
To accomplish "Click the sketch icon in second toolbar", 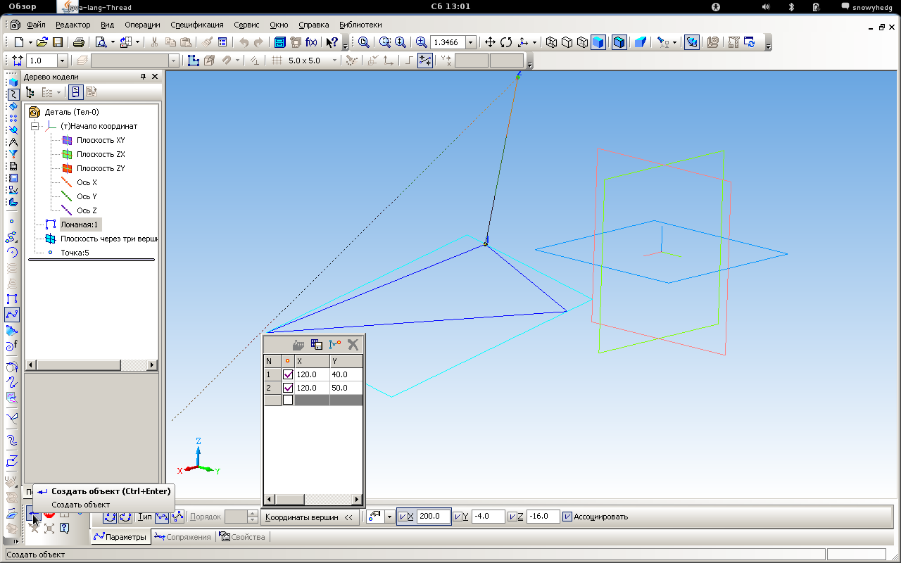I will pos(194,61).
